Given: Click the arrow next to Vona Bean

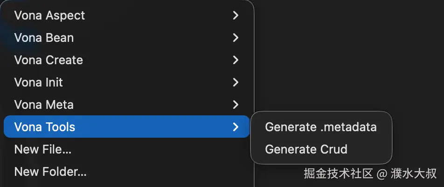Looking at the screenshot, I should (236, 38).
